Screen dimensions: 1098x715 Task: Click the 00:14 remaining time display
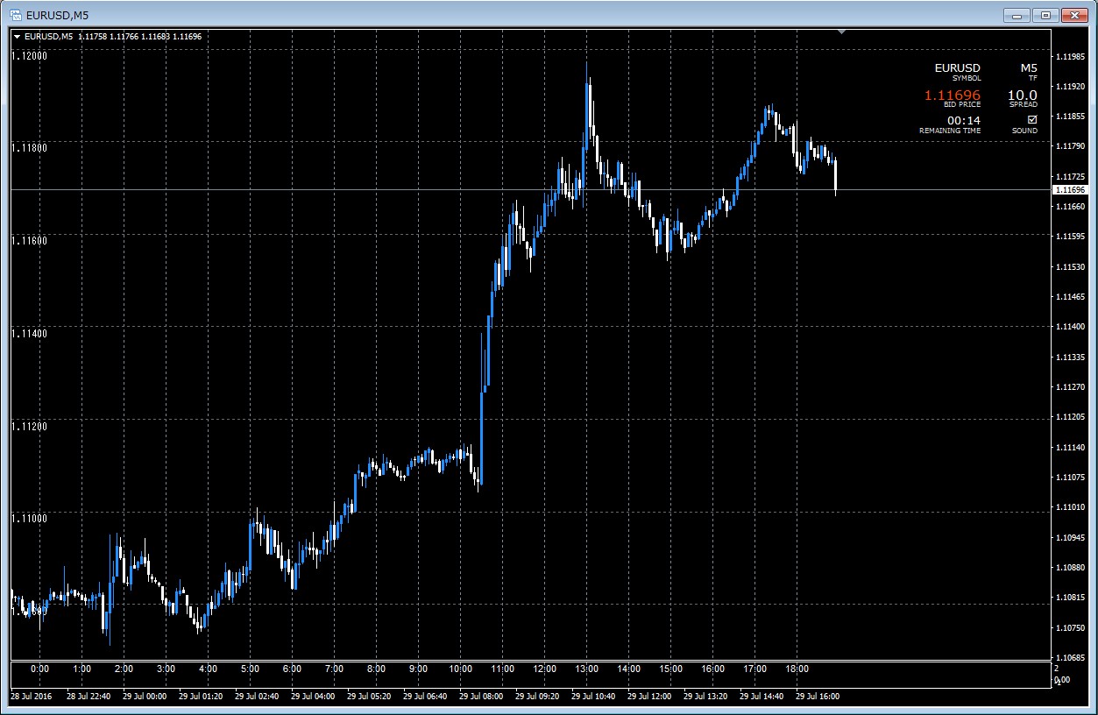(964, 120)
